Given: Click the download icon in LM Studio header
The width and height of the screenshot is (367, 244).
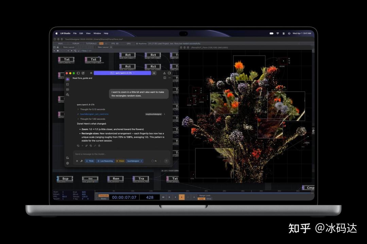Looking at the screenshot, I should [164, 73].
